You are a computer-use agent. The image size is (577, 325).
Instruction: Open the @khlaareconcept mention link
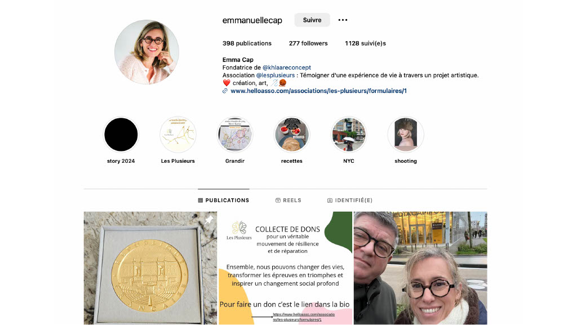pyautogui.click(x=287, y=67)
